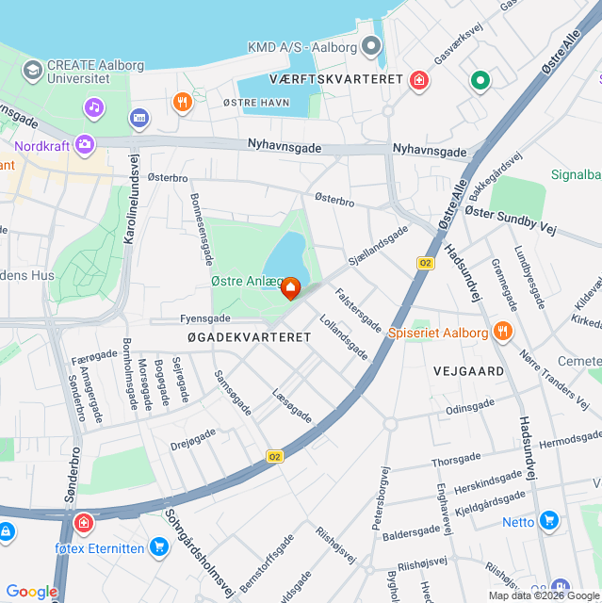The height and width of the screenshot is (603, 602).
Task: Select the CREATE Aalborg Universitet graduation cap pin
Action: (x=33, y=72)
